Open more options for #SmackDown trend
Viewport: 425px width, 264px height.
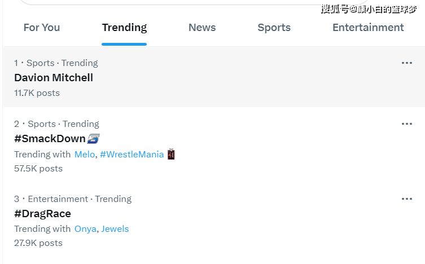tap(406, 124)
